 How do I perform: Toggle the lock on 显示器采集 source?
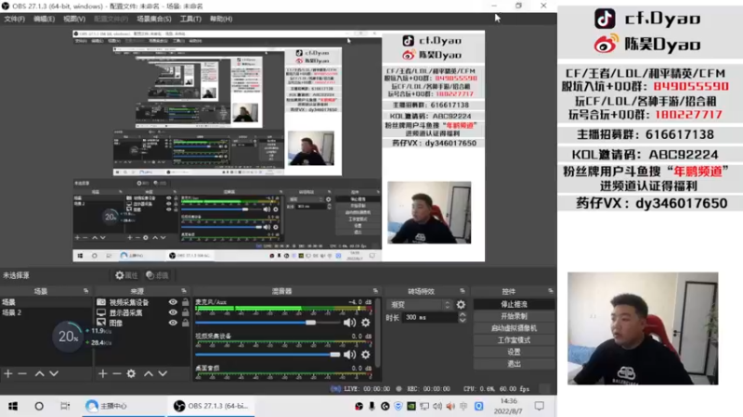coord(185,312)
